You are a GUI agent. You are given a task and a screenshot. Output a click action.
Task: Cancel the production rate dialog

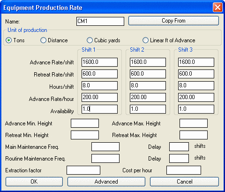[x=184, y=182]
